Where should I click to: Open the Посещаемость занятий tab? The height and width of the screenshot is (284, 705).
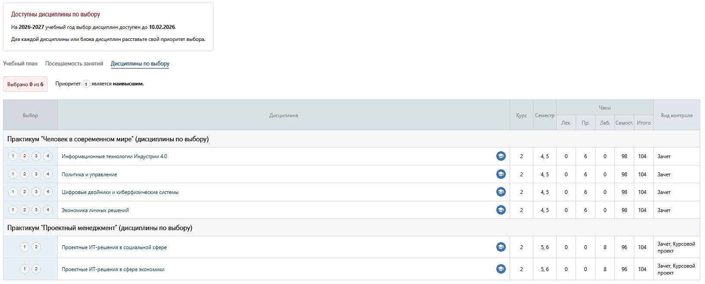tap(74, 64)
